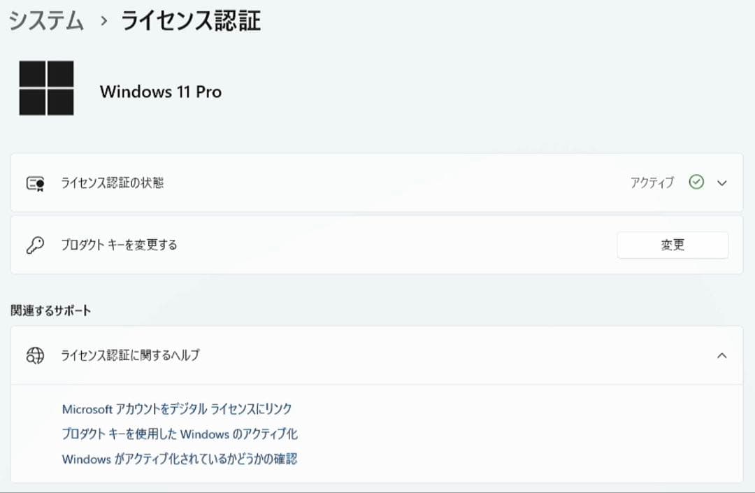
Task: Select the certificate icon beside ライセンス認証の状態
Action: (x=36, y=183)
